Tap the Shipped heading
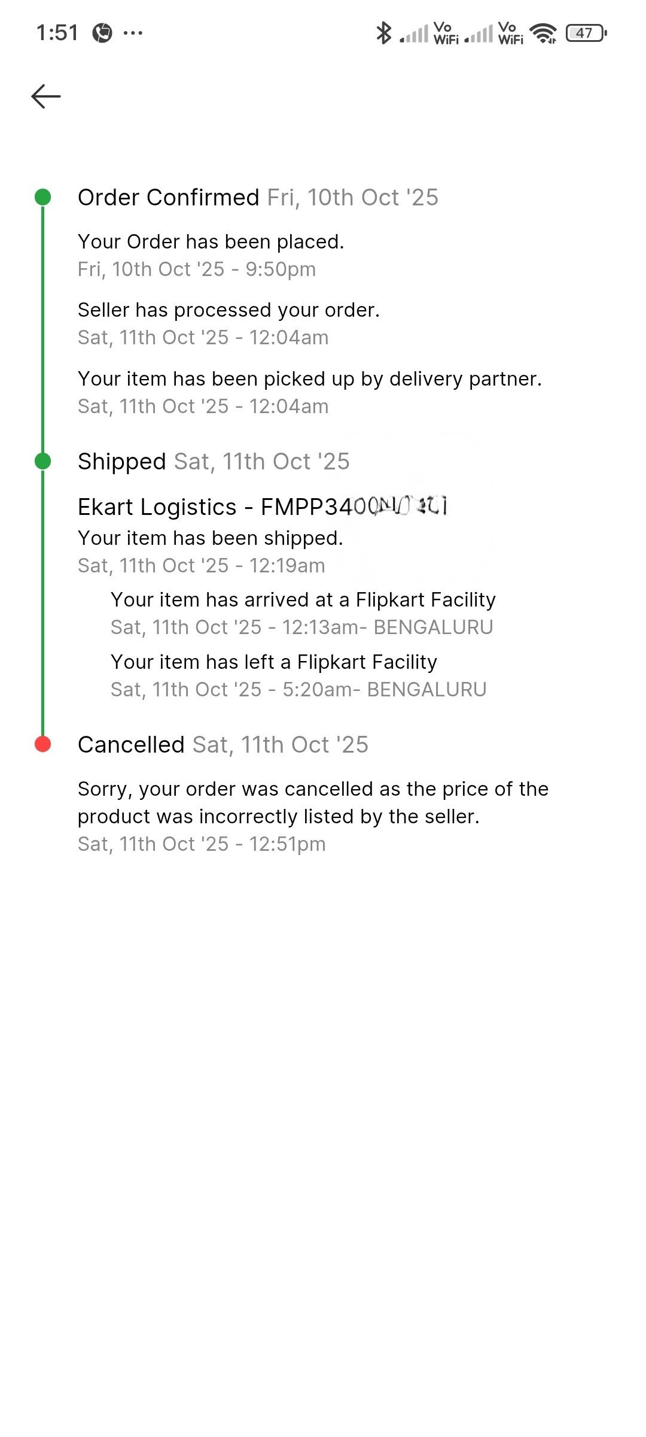 tap(122, 462)
